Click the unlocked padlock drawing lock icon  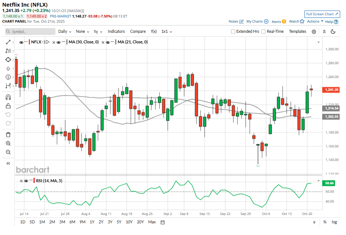click(x=8, y=106)
